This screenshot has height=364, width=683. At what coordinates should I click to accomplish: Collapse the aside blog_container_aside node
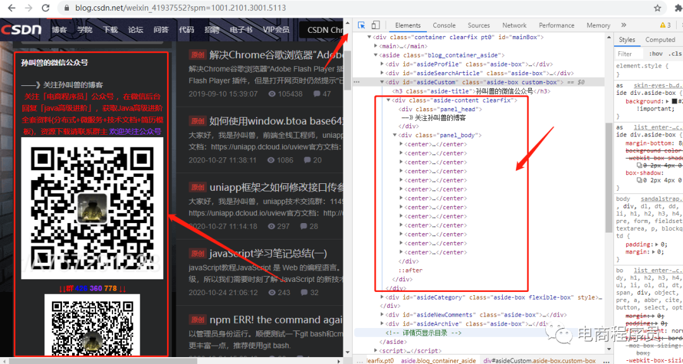(376, 55)
